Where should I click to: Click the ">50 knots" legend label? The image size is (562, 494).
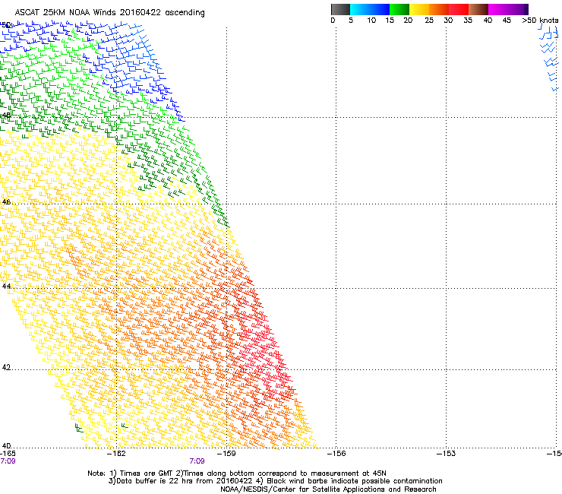point(540,21)
